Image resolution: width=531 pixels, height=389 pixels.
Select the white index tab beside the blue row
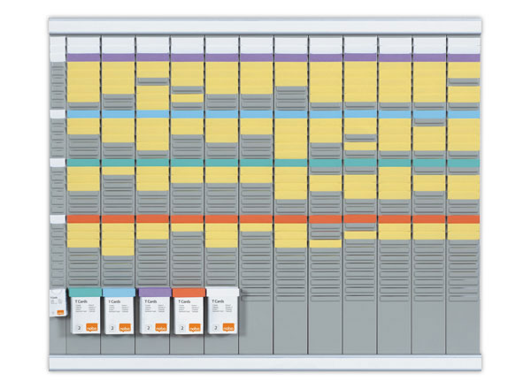tap(58, 114)
